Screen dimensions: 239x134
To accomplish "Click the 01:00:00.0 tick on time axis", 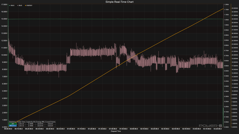I will point(71,129).
